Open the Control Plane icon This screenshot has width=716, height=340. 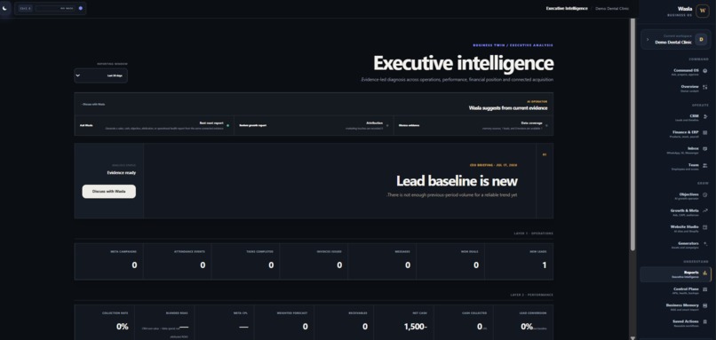pyautogui.click(x=705, y=289)
